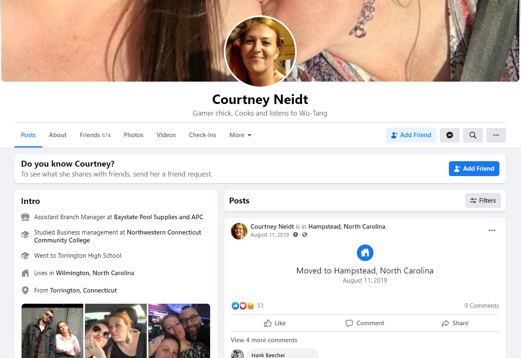
Task: Open the posts Filters button
Action: [483, 201]
